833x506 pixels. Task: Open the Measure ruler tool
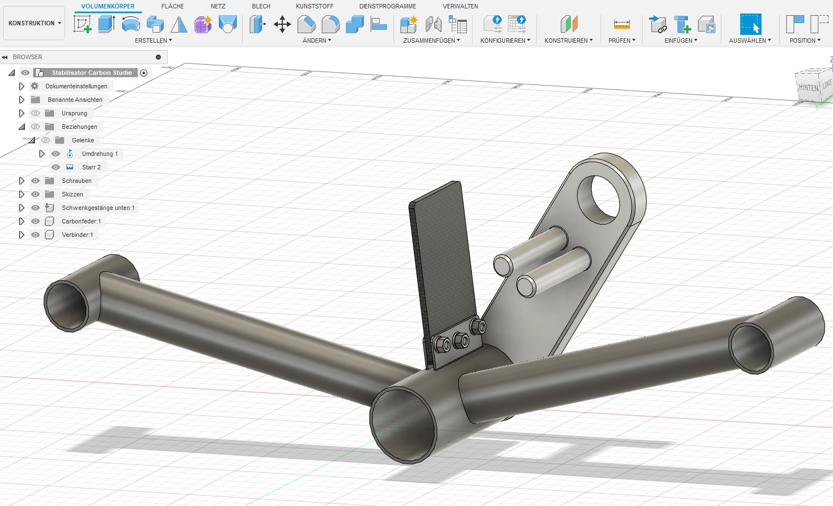coord(622,24)
